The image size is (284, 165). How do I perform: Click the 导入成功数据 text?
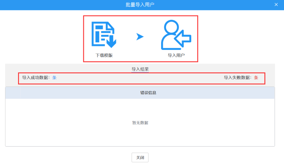pos(36,78)
